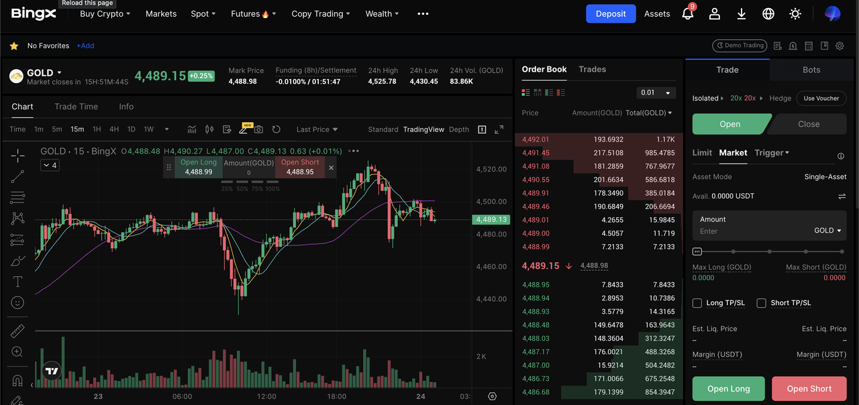Image resolution: width=859 pixels, height=405 pixels.
Task: Switch theme using the sun icon
Action: [795, 13]
